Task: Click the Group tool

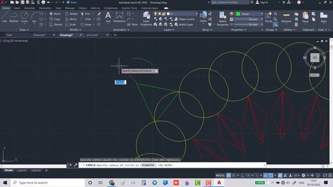Action: coord(268,17)
